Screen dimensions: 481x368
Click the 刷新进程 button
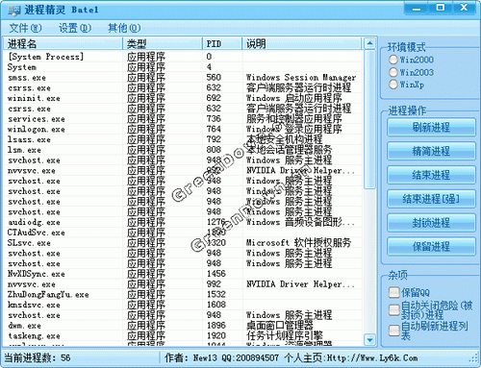[x=431, y=127]
